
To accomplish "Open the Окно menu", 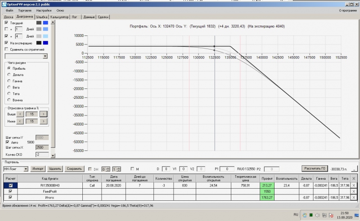I will [x=60, y=10].
